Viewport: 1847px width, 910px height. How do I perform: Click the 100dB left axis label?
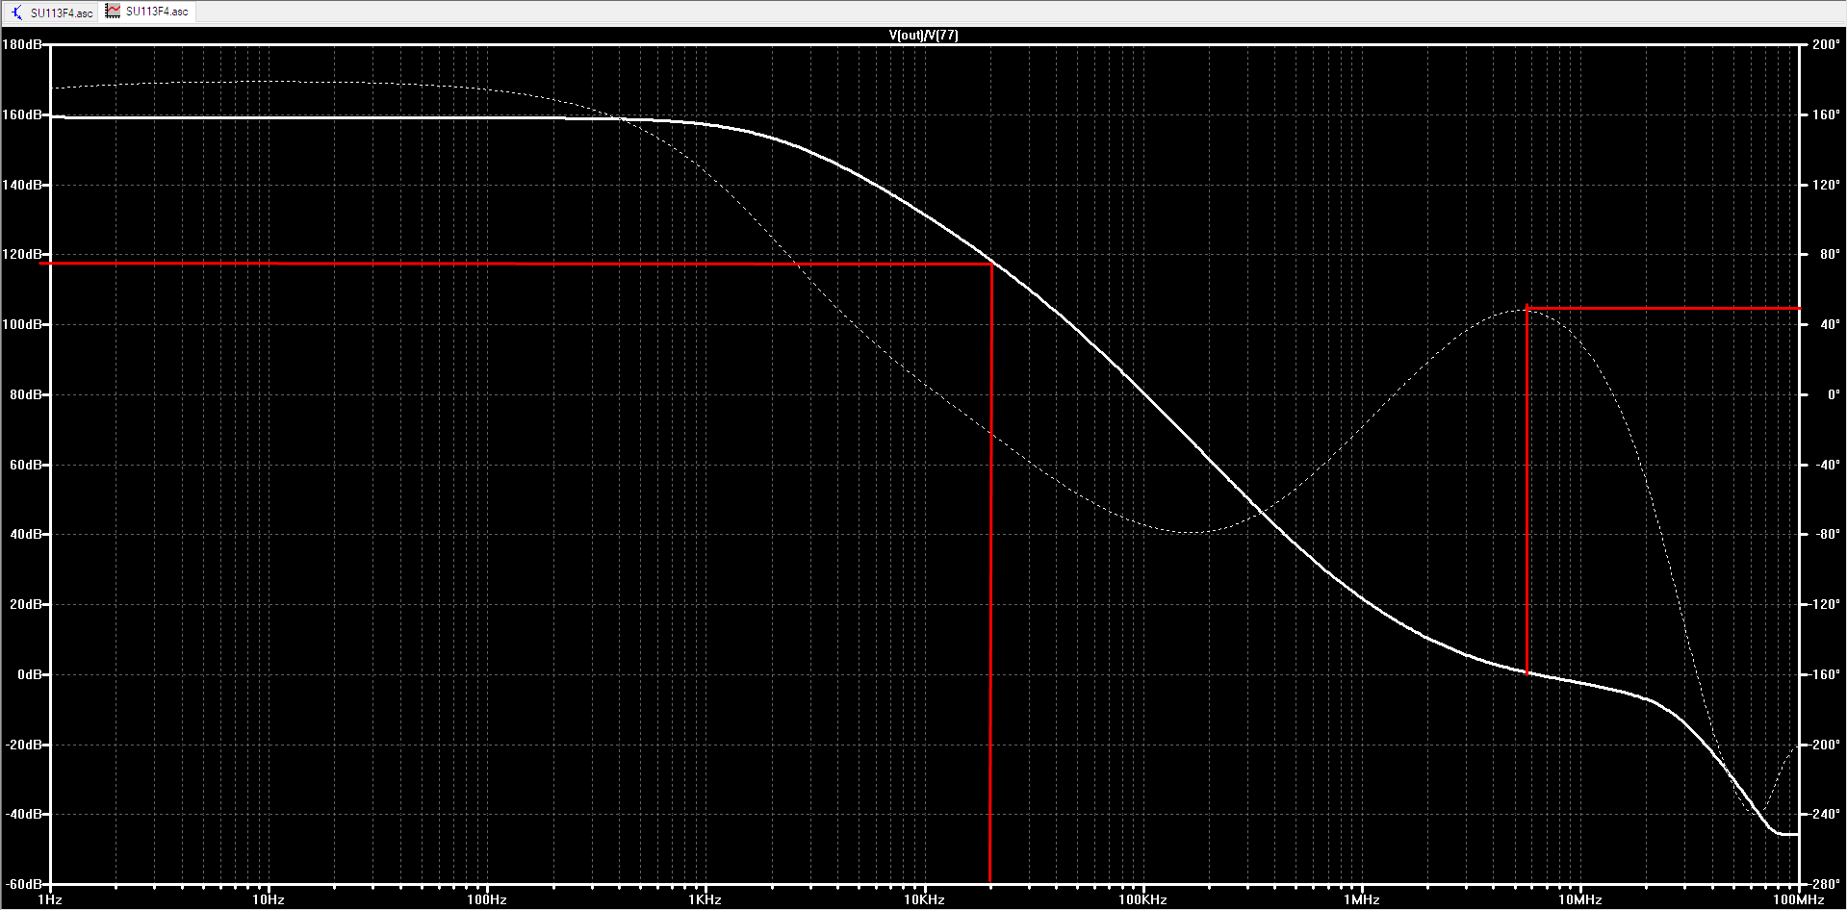point(22,324)
